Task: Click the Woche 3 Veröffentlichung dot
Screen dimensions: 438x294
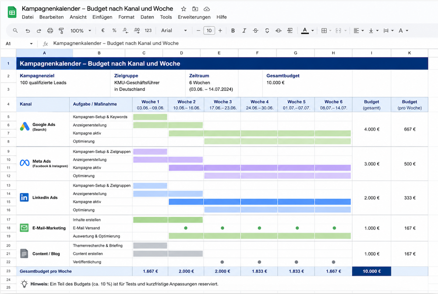Action: pyautogui.click(x=222, y=262)
